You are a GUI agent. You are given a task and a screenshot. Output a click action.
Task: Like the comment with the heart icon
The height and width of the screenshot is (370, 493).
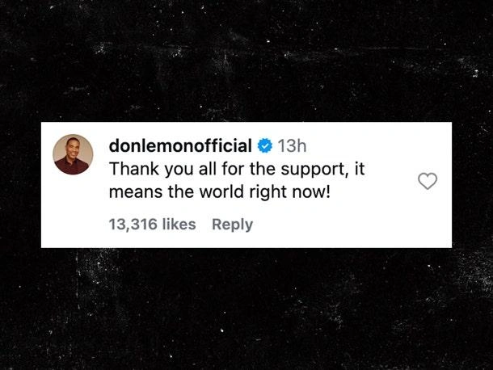pos(428,181)
